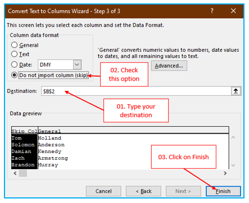Click the Advanced... button
249x203 pixels.
[x=169, y=66]
